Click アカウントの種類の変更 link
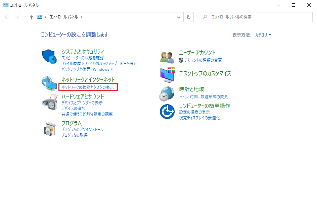 click(x=203, y=60)
